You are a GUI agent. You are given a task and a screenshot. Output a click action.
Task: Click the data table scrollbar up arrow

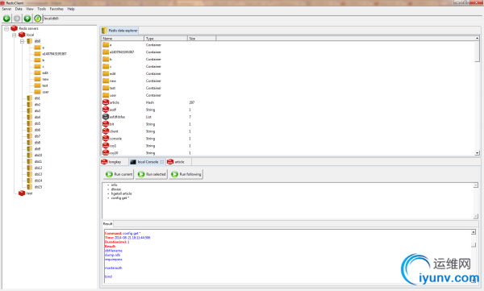pos(478,38)
